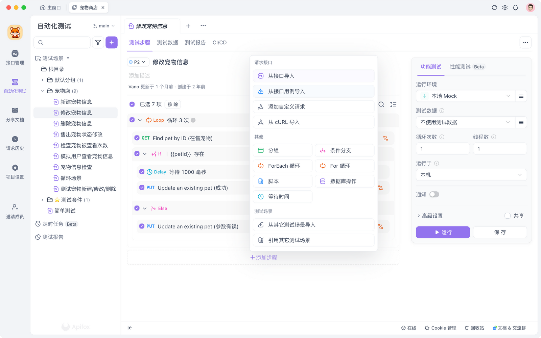The width and height of the screenshot is (541, 338).
Task: Open the main branch dropdown
Action: click(x=103, y=26)
